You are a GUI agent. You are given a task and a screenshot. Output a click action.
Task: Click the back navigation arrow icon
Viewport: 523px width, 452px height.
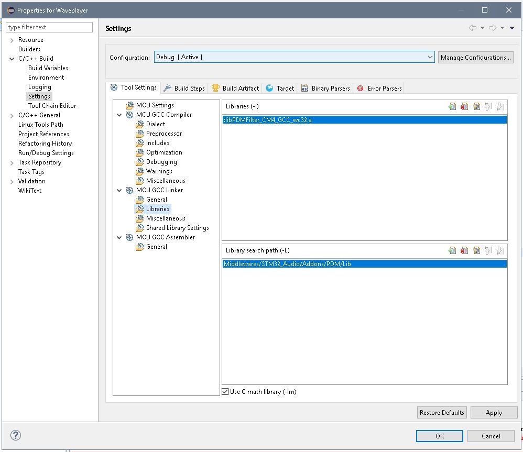click(x=472, y=28)
